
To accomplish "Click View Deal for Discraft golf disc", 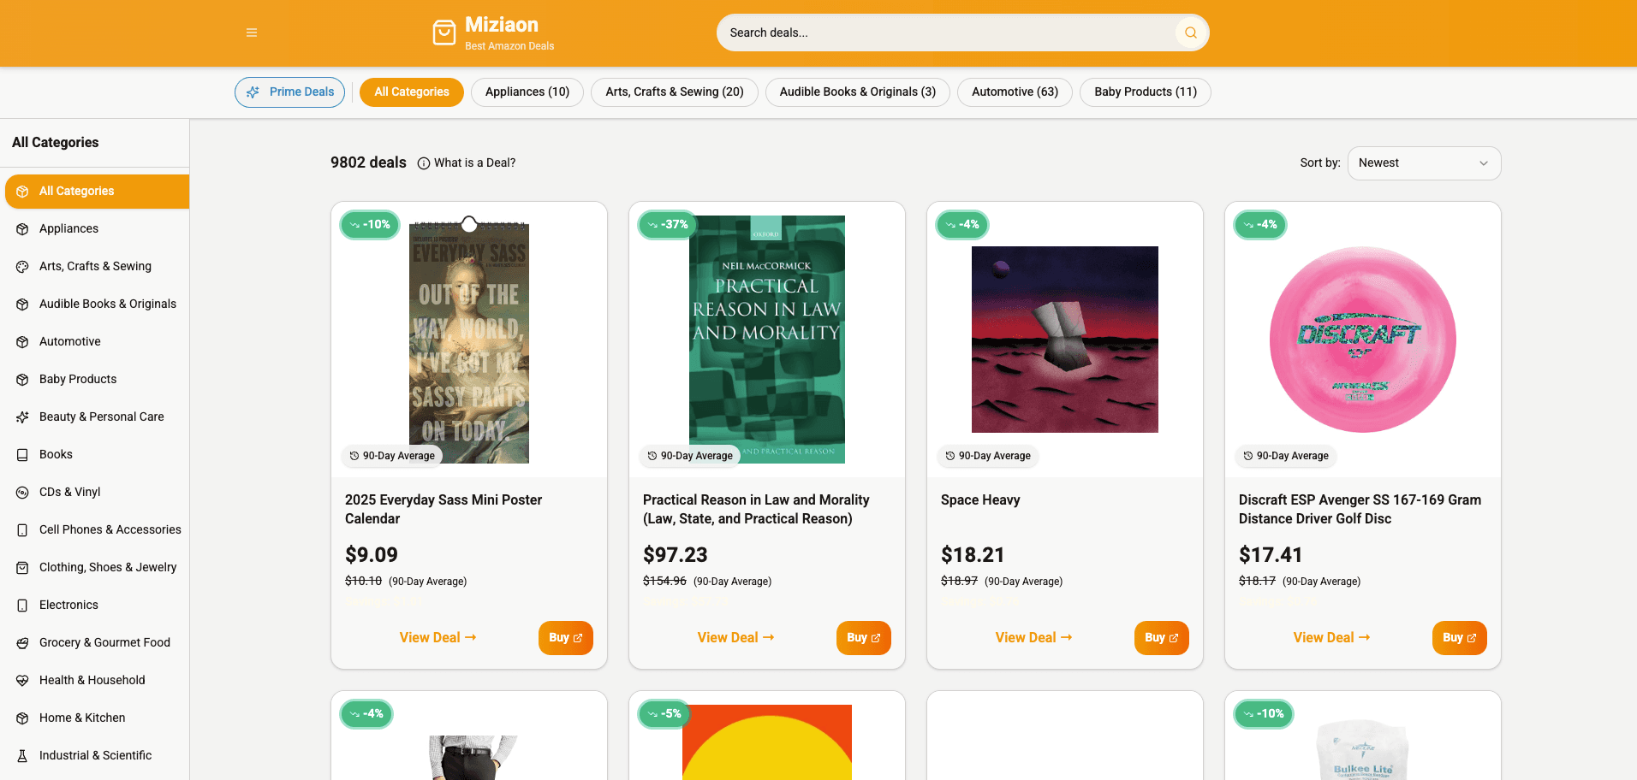I will [x=1331, y=638].
